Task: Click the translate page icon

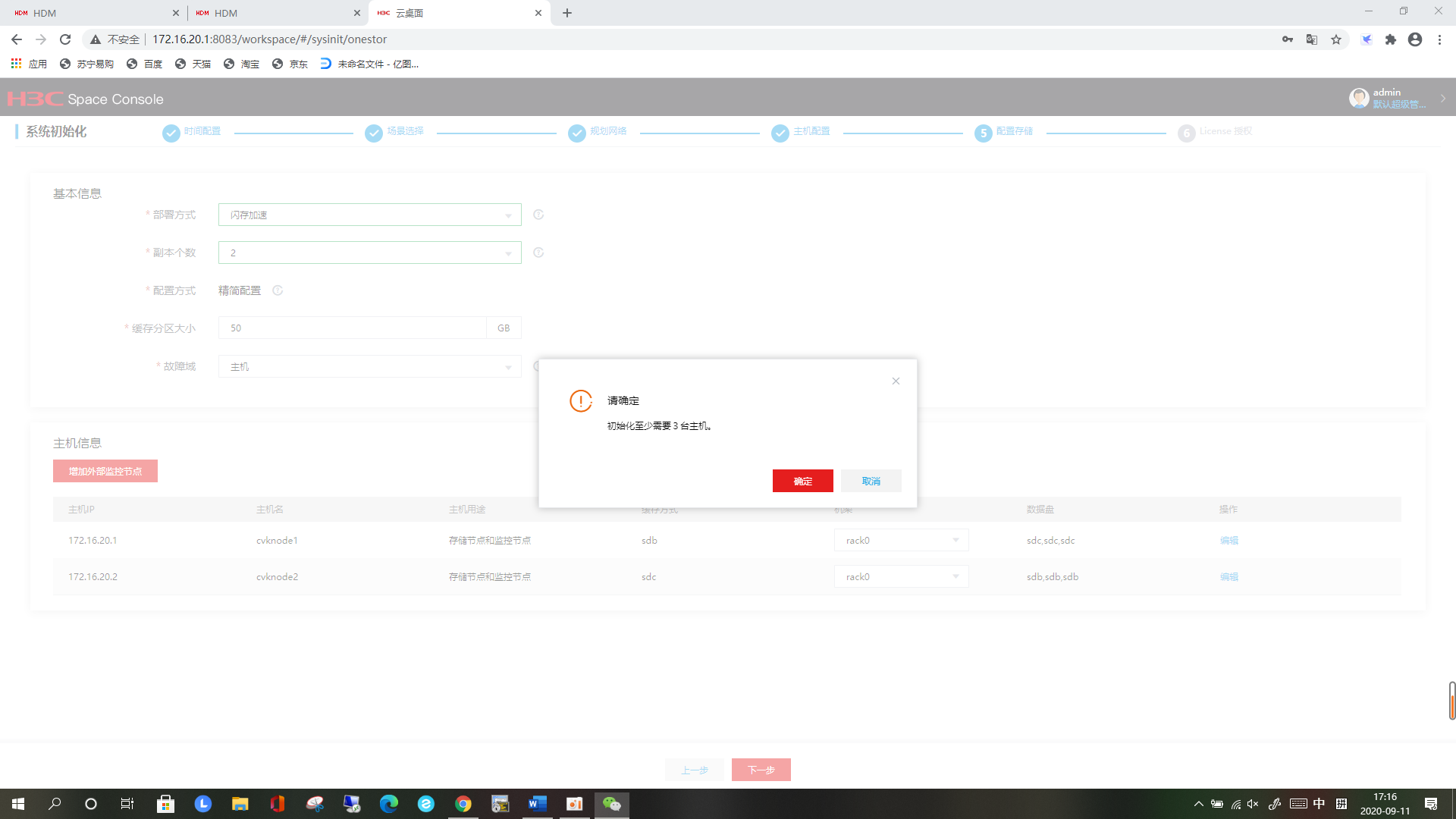Action: 1312,39
